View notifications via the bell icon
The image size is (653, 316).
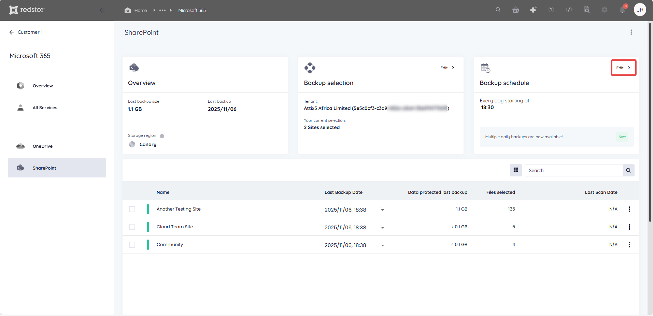click(622, 10)
